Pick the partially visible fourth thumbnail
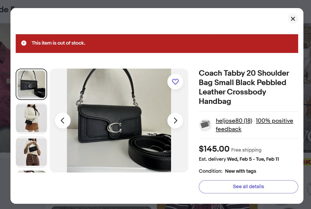 [31, 171]
